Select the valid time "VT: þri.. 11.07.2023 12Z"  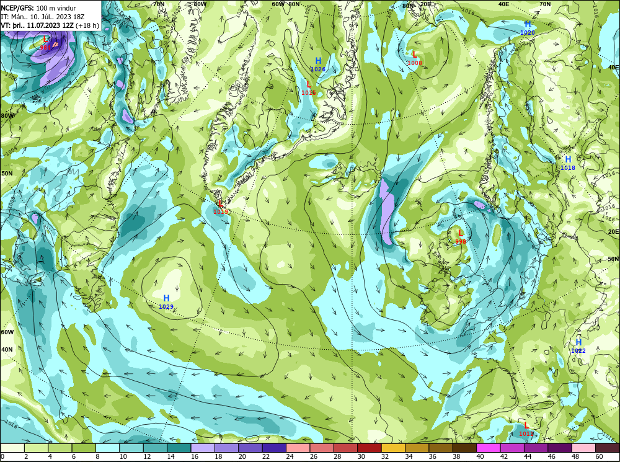[x=37, y=25]
